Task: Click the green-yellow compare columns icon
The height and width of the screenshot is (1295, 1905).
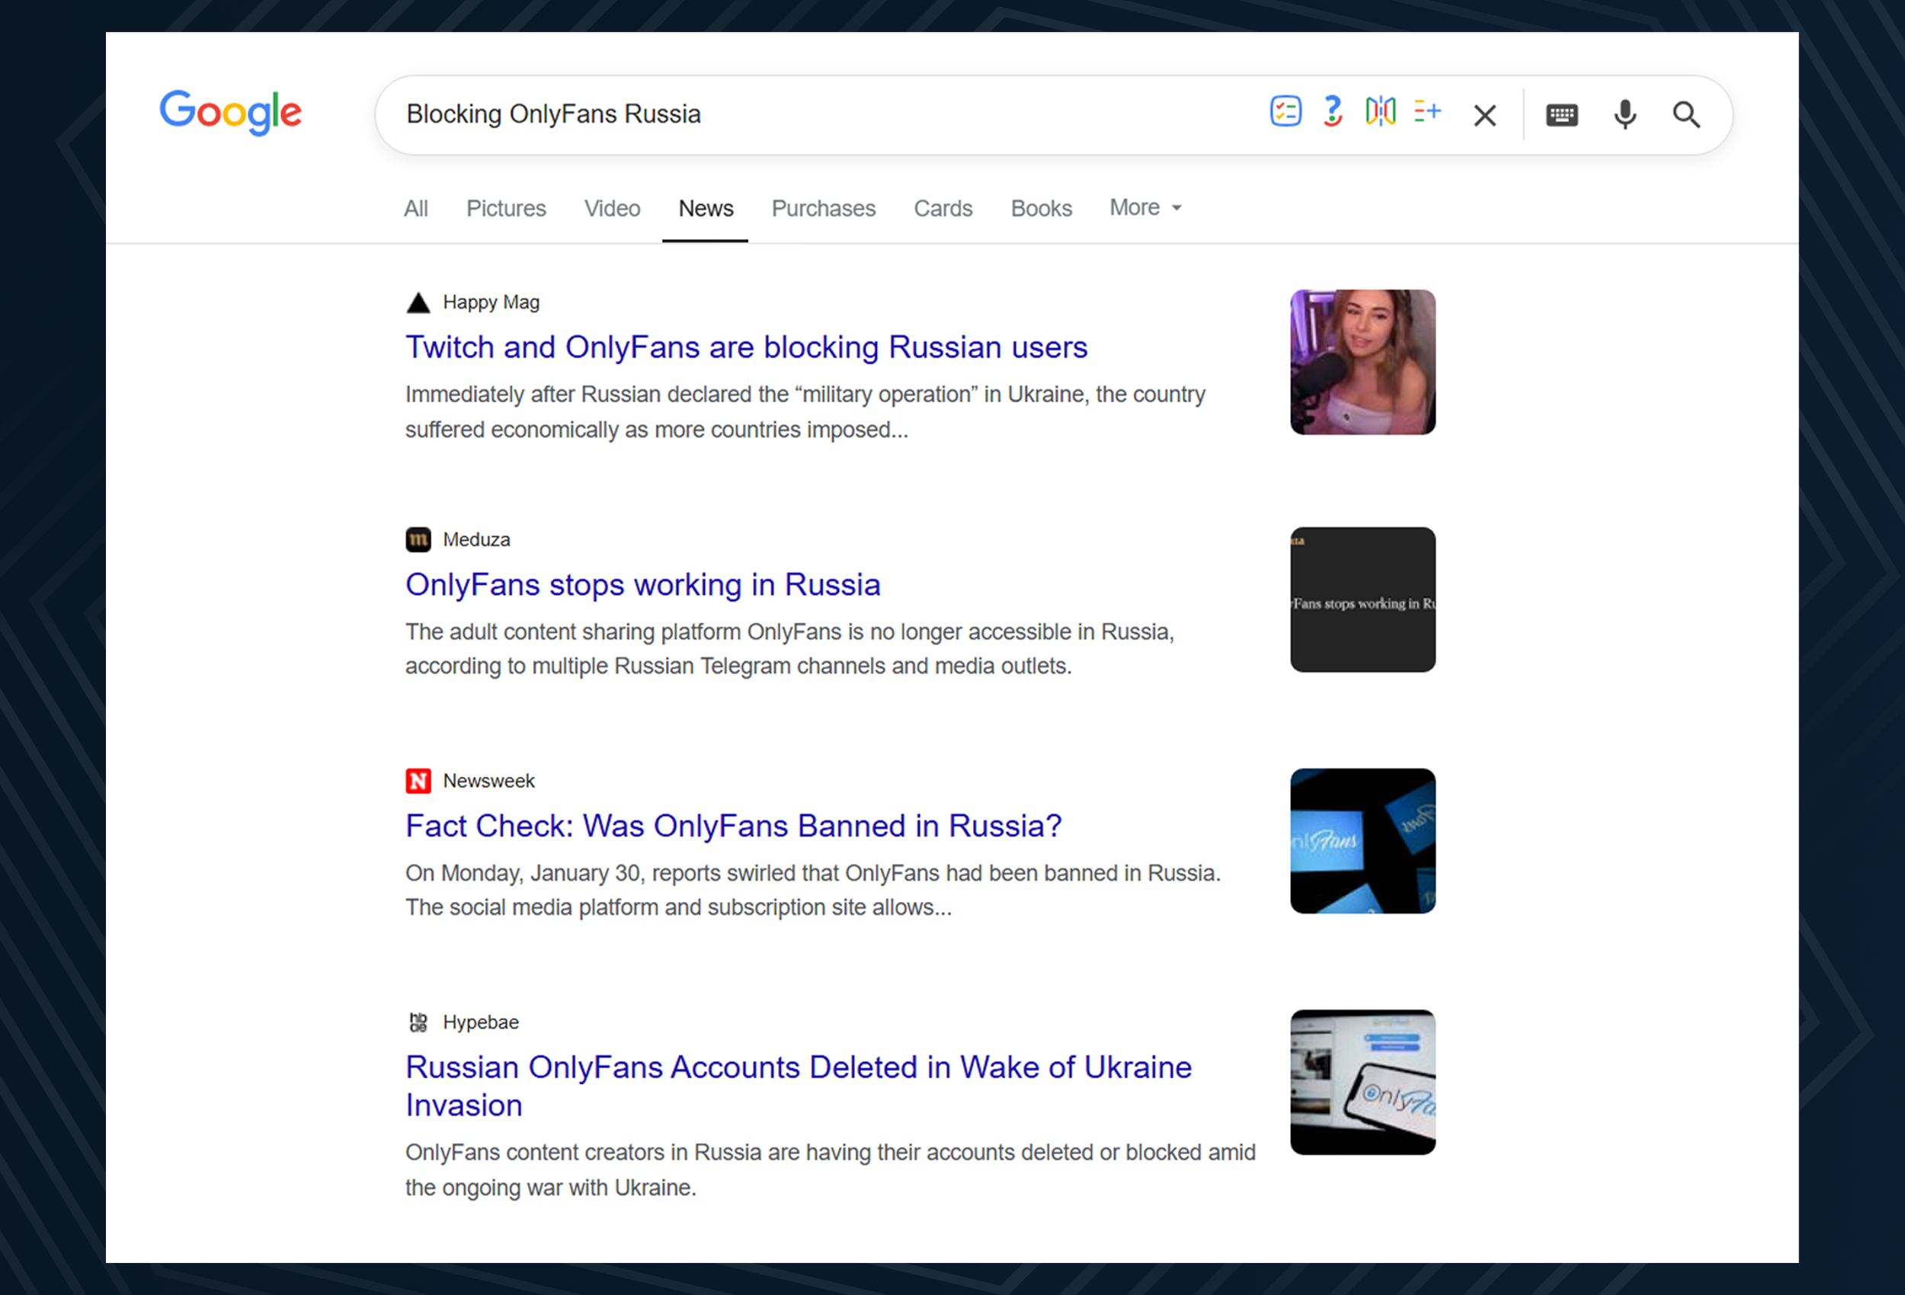Action: coord(1381,111)
